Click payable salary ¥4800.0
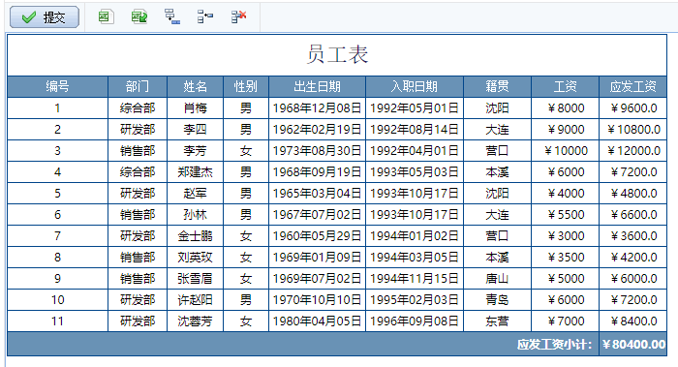The height and width of the screenshot is (367, 678). (x=633, y=194)
